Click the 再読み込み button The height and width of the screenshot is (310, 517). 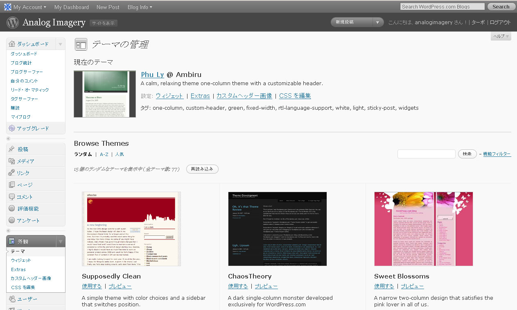[202, 169]
